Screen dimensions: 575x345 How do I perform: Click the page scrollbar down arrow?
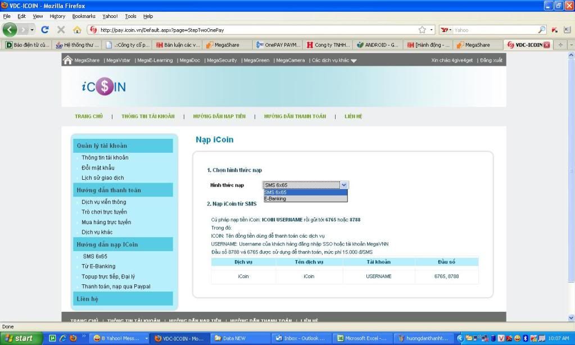click(x=571, y=317)
